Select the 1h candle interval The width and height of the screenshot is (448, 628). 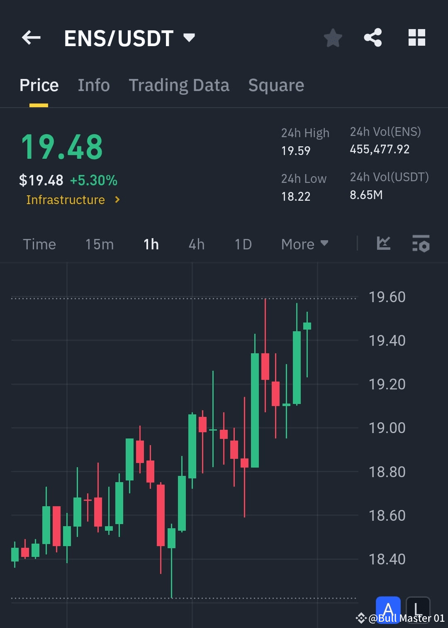[151, 244]
